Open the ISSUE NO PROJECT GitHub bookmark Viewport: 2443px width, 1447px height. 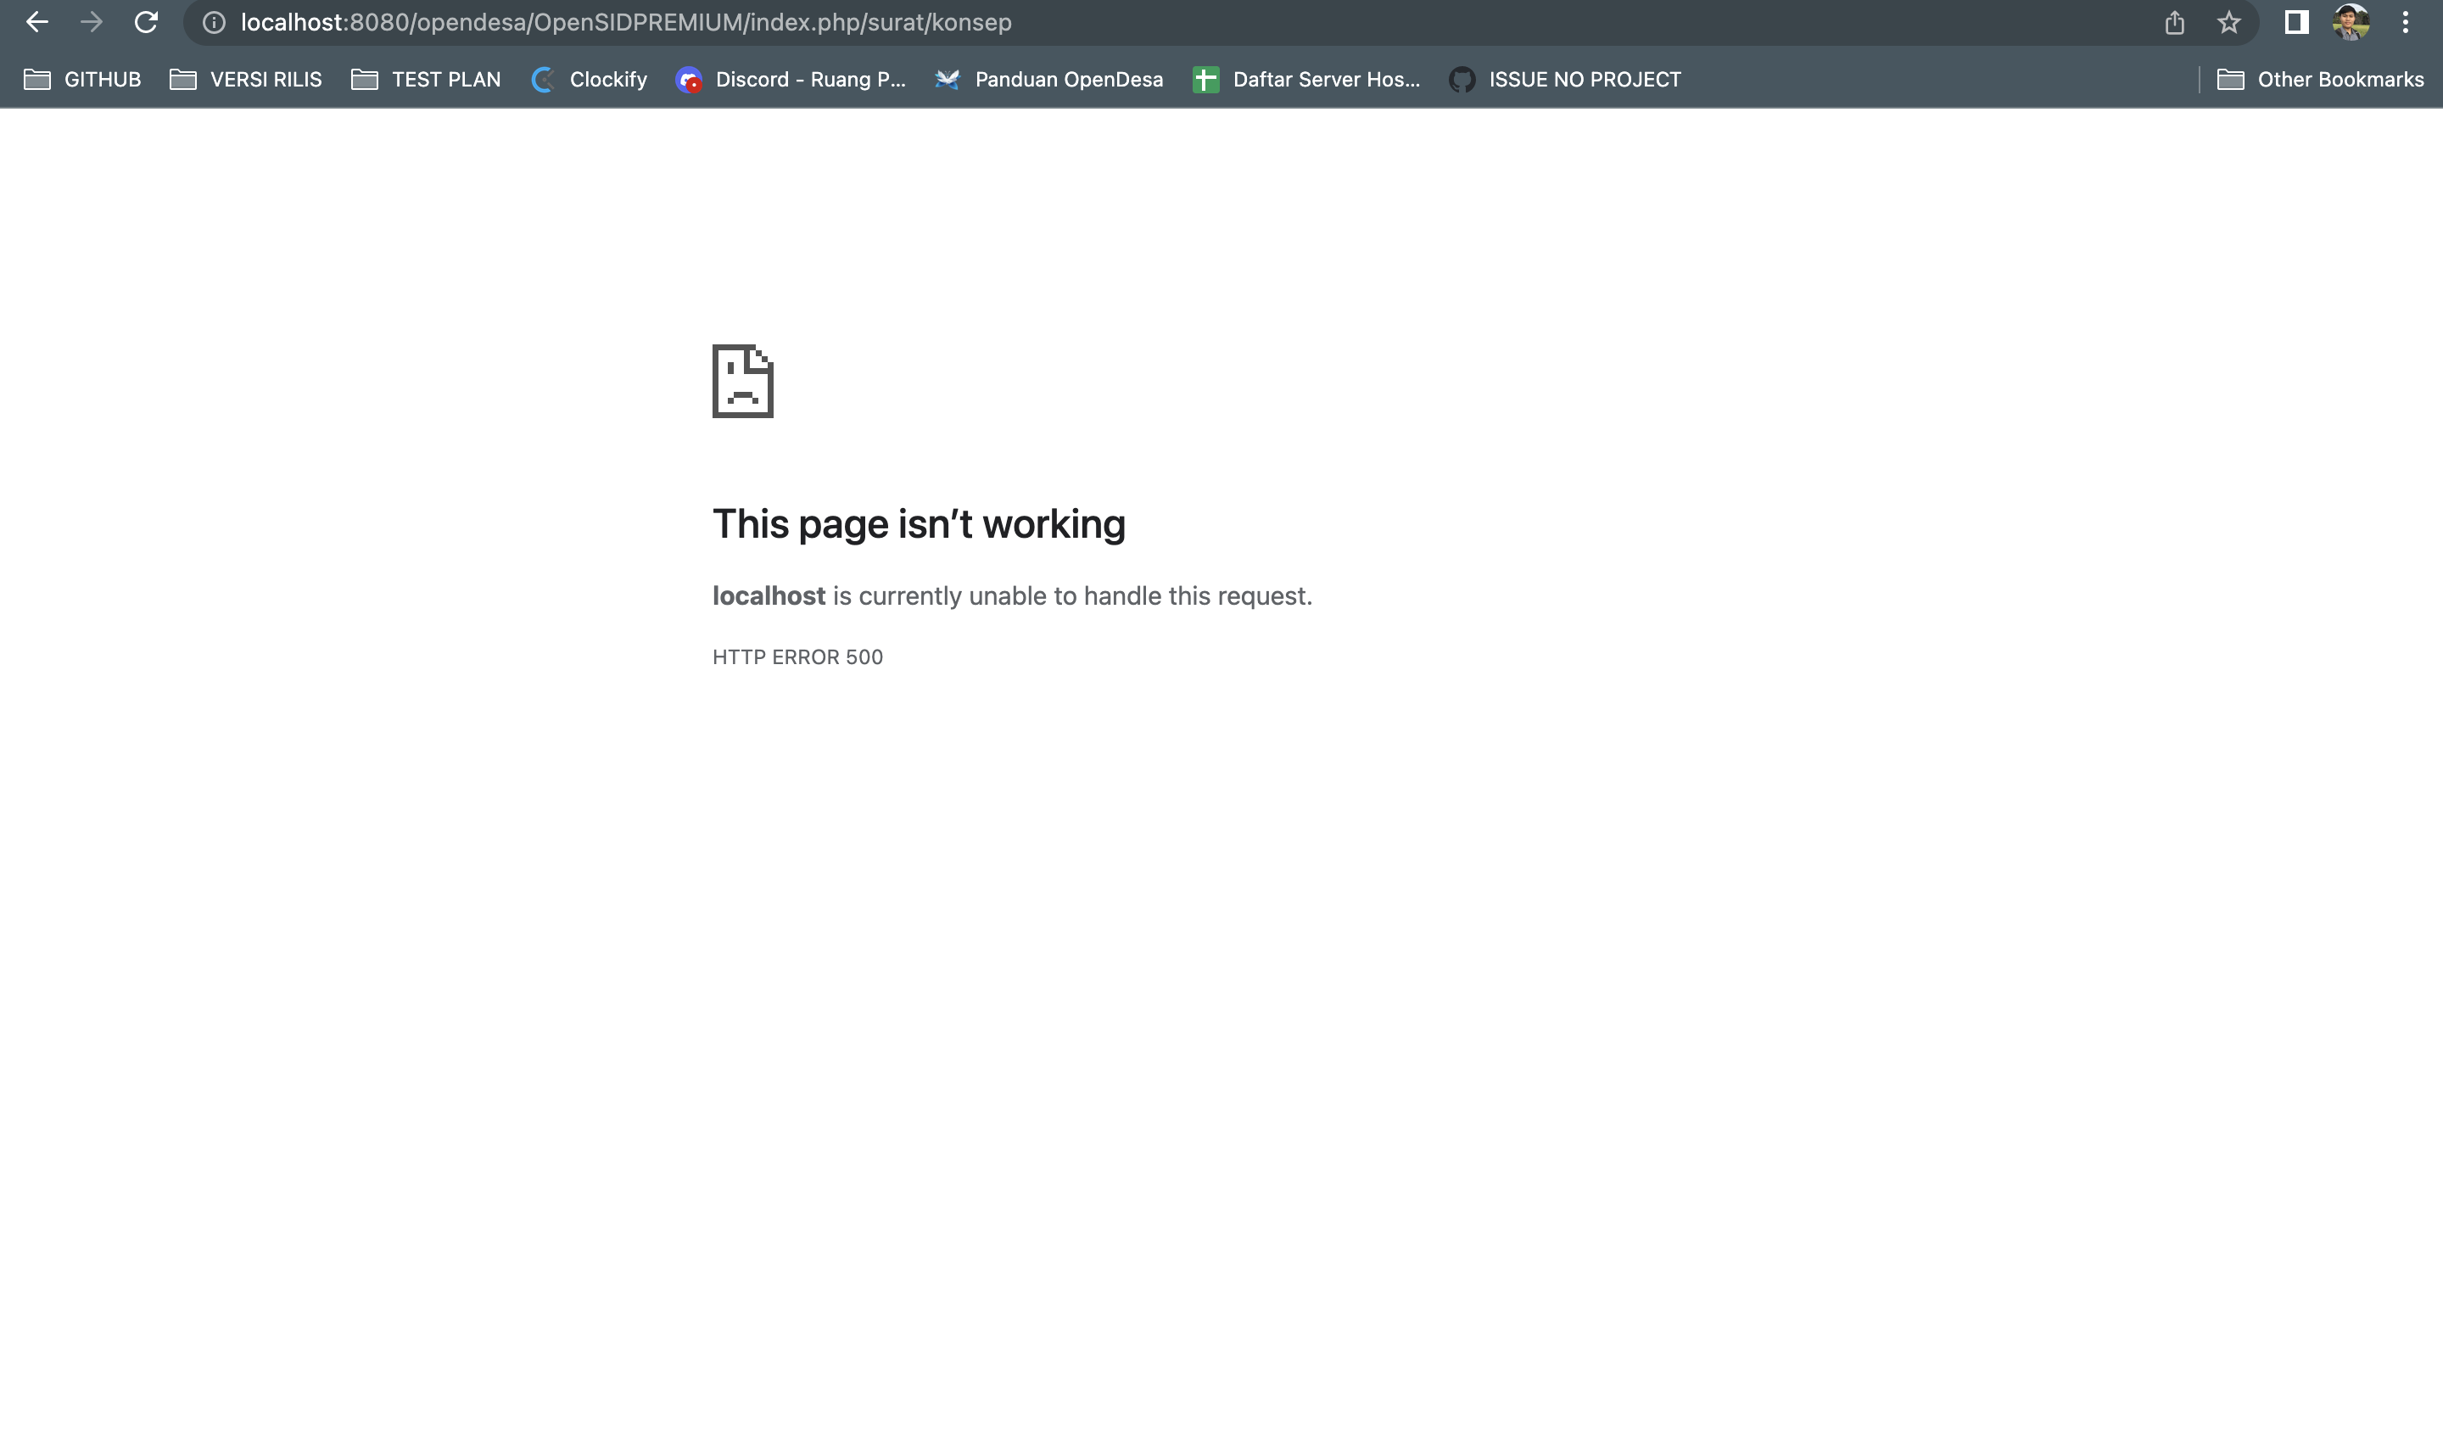pyautogui.click(x=1563, y=79)
